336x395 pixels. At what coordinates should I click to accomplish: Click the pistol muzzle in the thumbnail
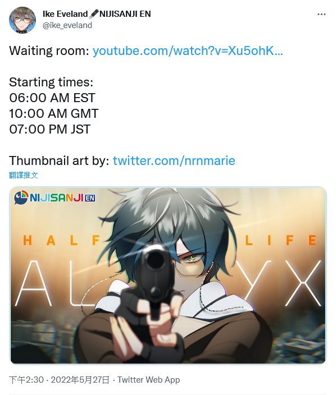(x=155, y=260)
